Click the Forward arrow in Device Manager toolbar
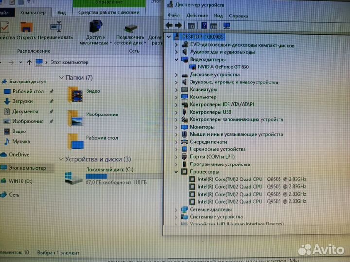Image resolution: width=350 pixels, height=262 pixels. point(178,25)
